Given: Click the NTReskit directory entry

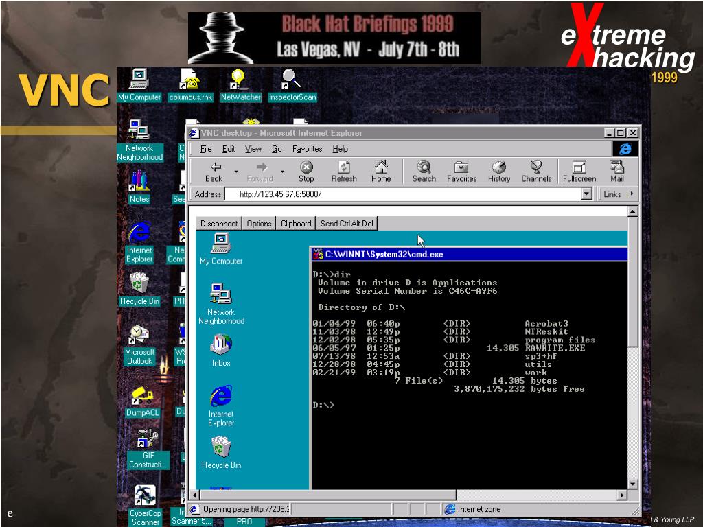Looking at the screenshot, I should pyautogui.click(x=546, y=331).
